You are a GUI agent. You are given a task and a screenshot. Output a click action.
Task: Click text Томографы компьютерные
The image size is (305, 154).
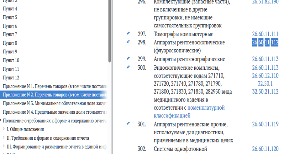pyautogui.click(x=183, y=34)
